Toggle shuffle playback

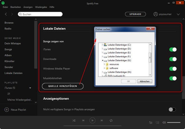74,120
